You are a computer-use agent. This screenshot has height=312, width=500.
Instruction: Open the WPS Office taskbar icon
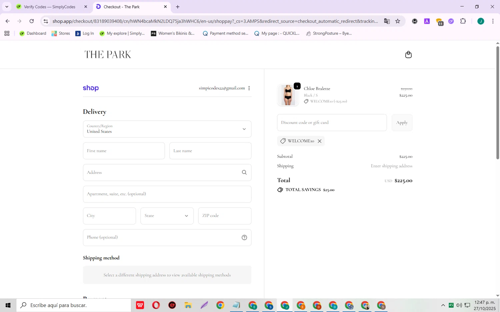(x=140, y=305)
